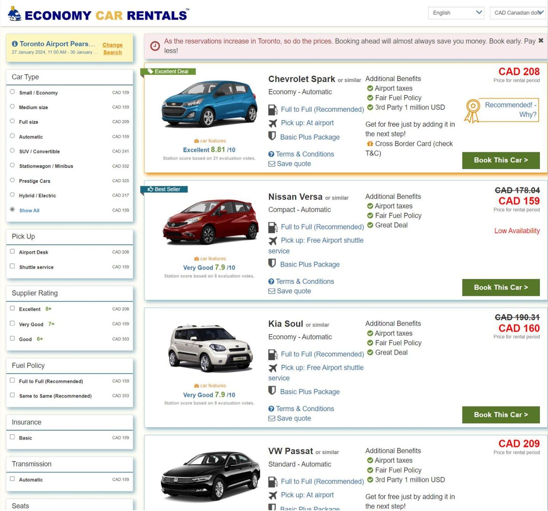Select the Prestige Cars radio option

12,180
